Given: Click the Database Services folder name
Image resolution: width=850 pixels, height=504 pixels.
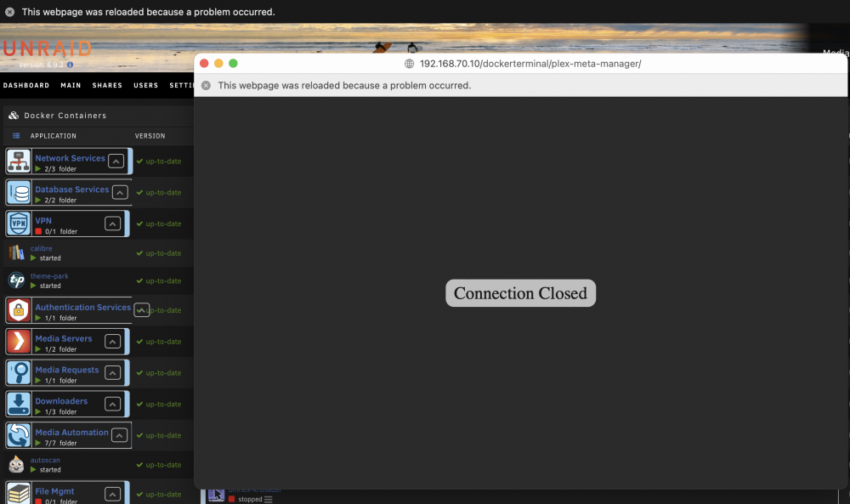Looking at the screenshot, I should coord(72,190).
